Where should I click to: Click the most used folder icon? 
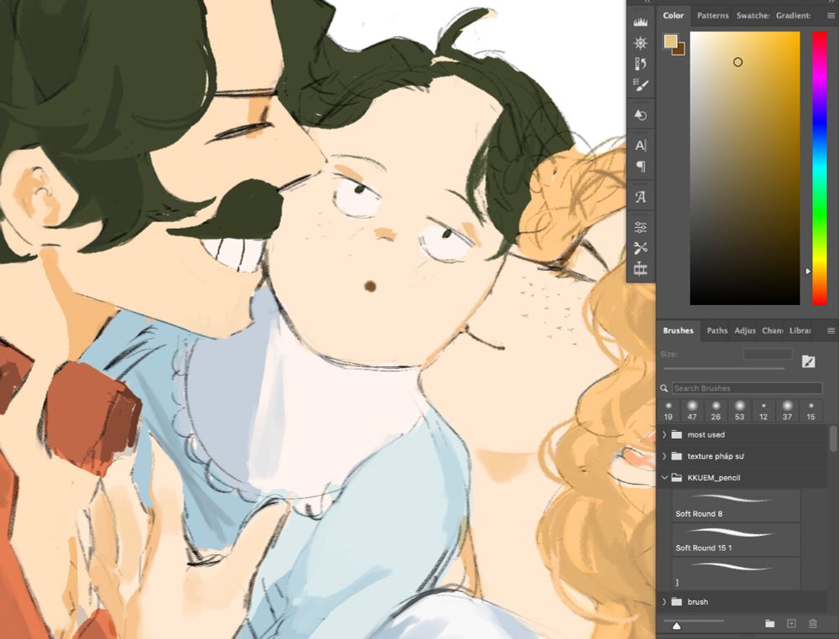tap(676, 434)
